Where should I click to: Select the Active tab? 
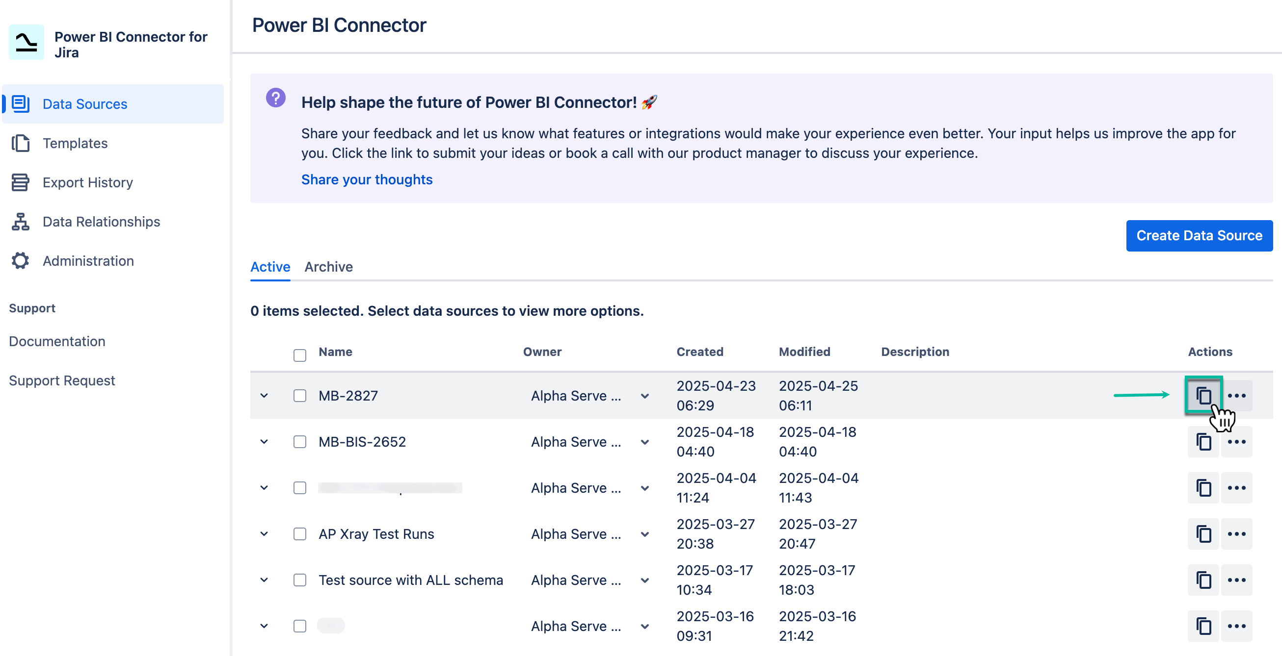tap(270, 267)
